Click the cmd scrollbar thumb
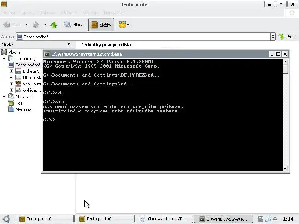 tap(285, 69)
